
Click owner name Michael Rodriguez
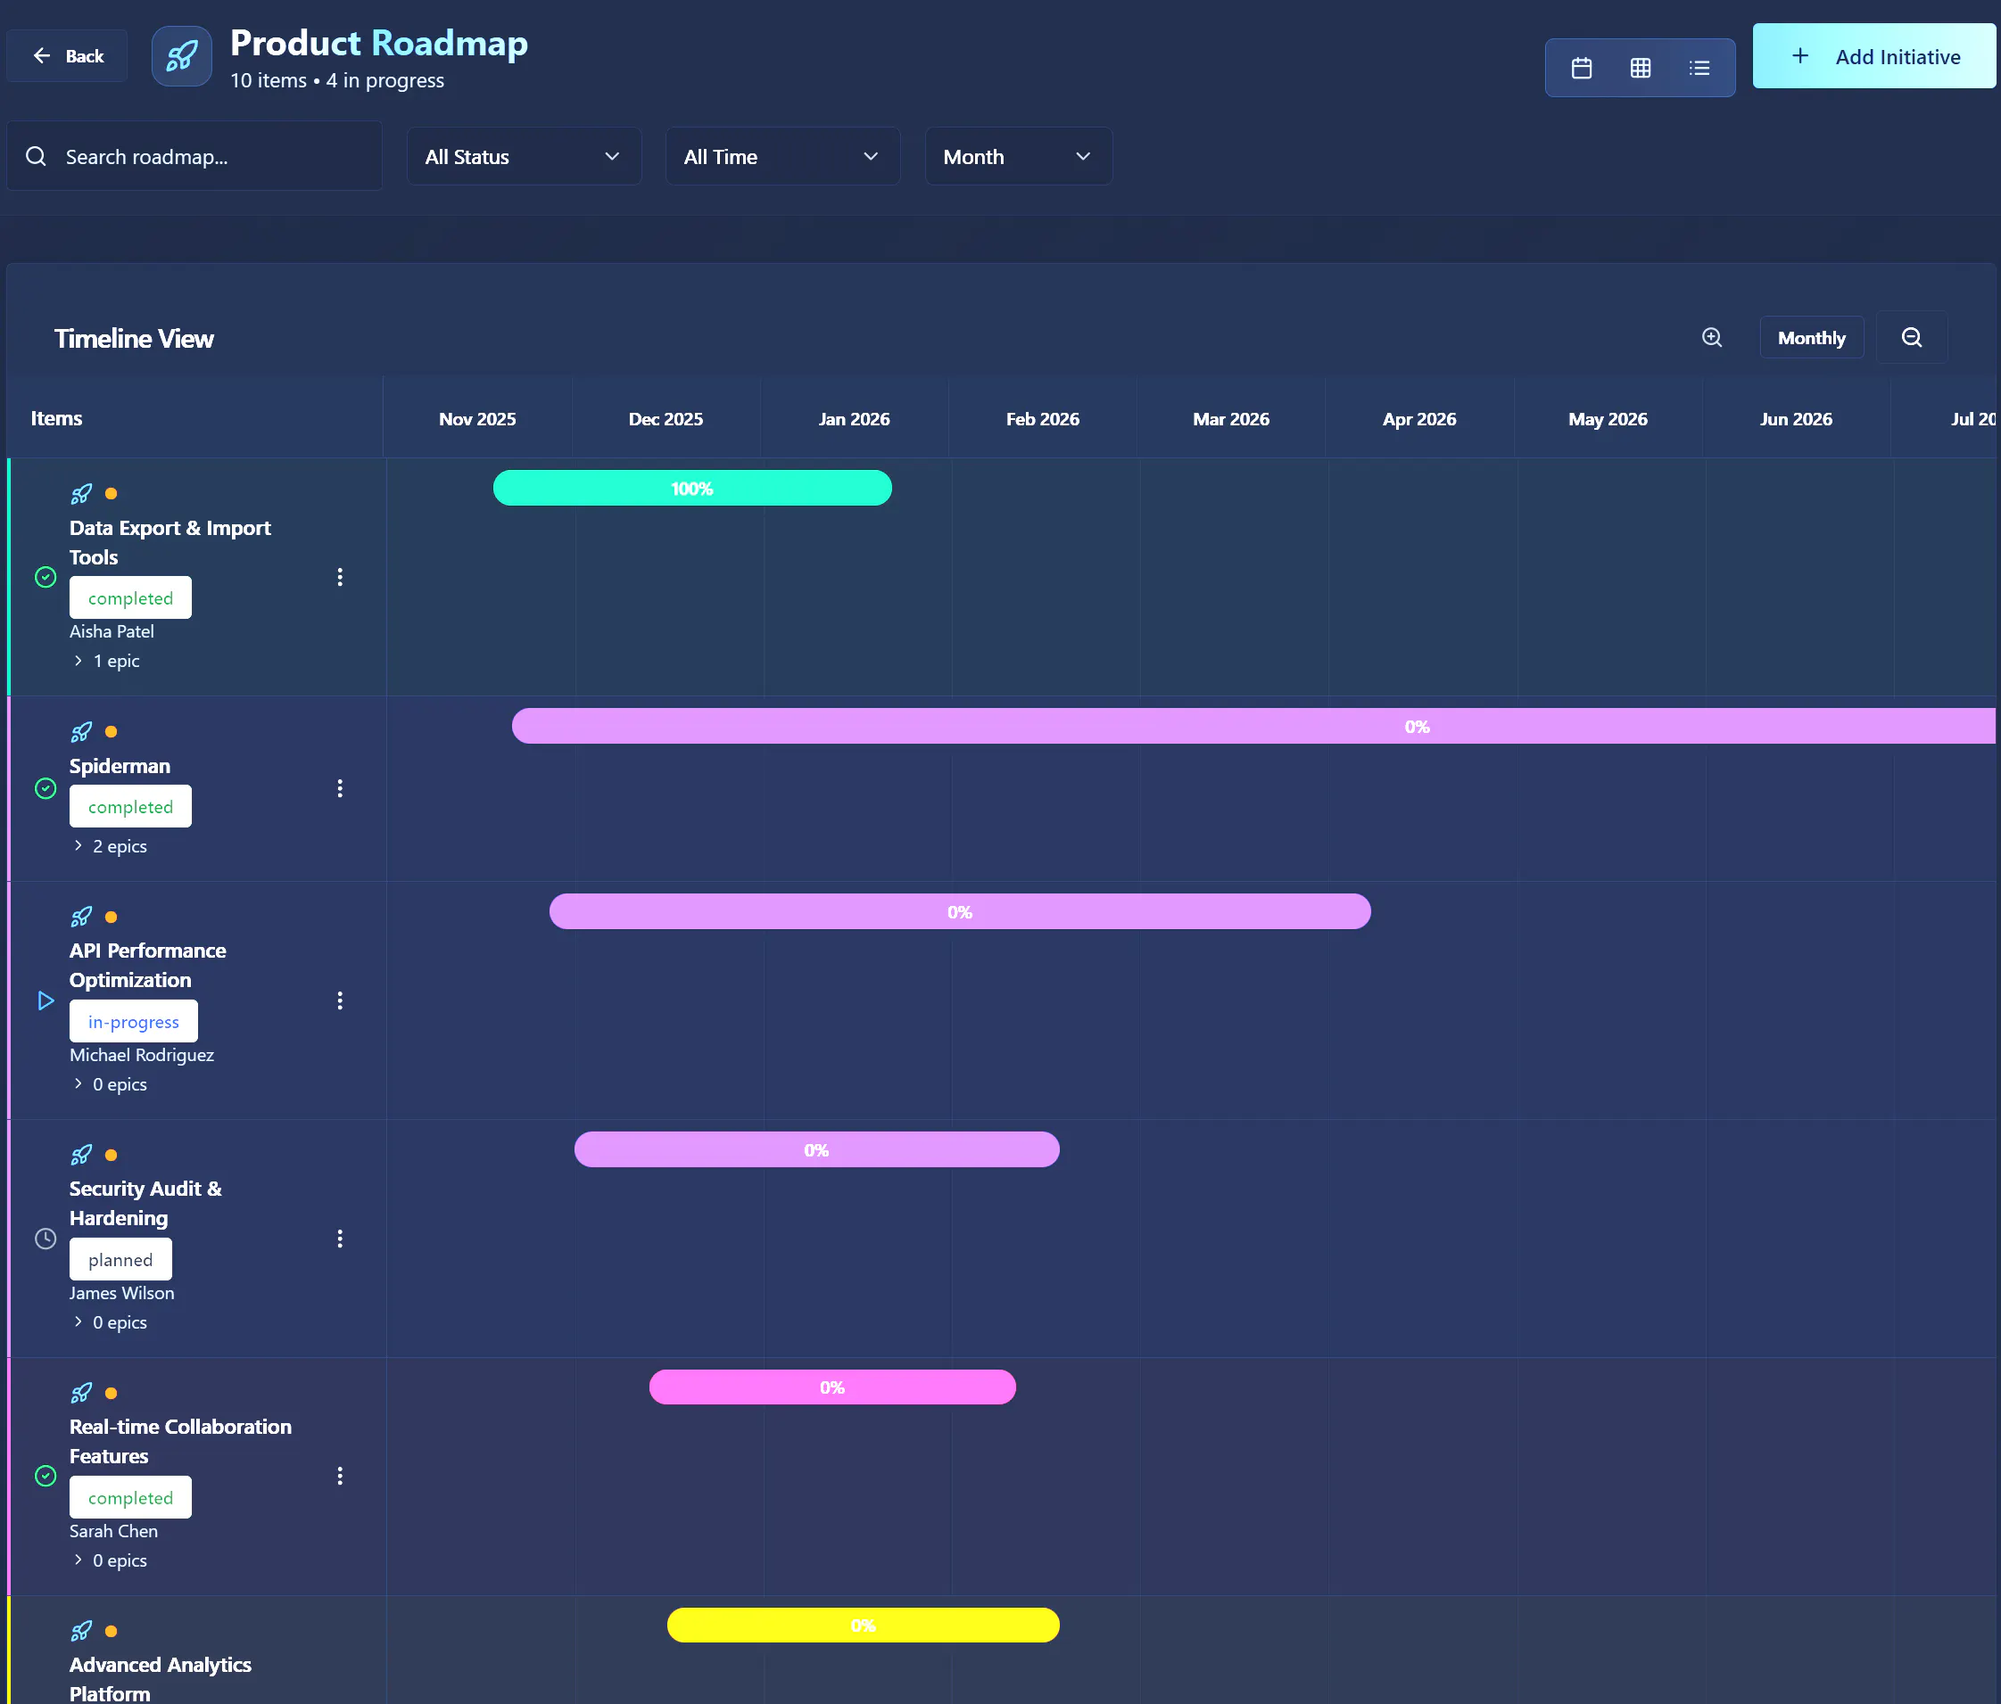(x=141, y=1055)
